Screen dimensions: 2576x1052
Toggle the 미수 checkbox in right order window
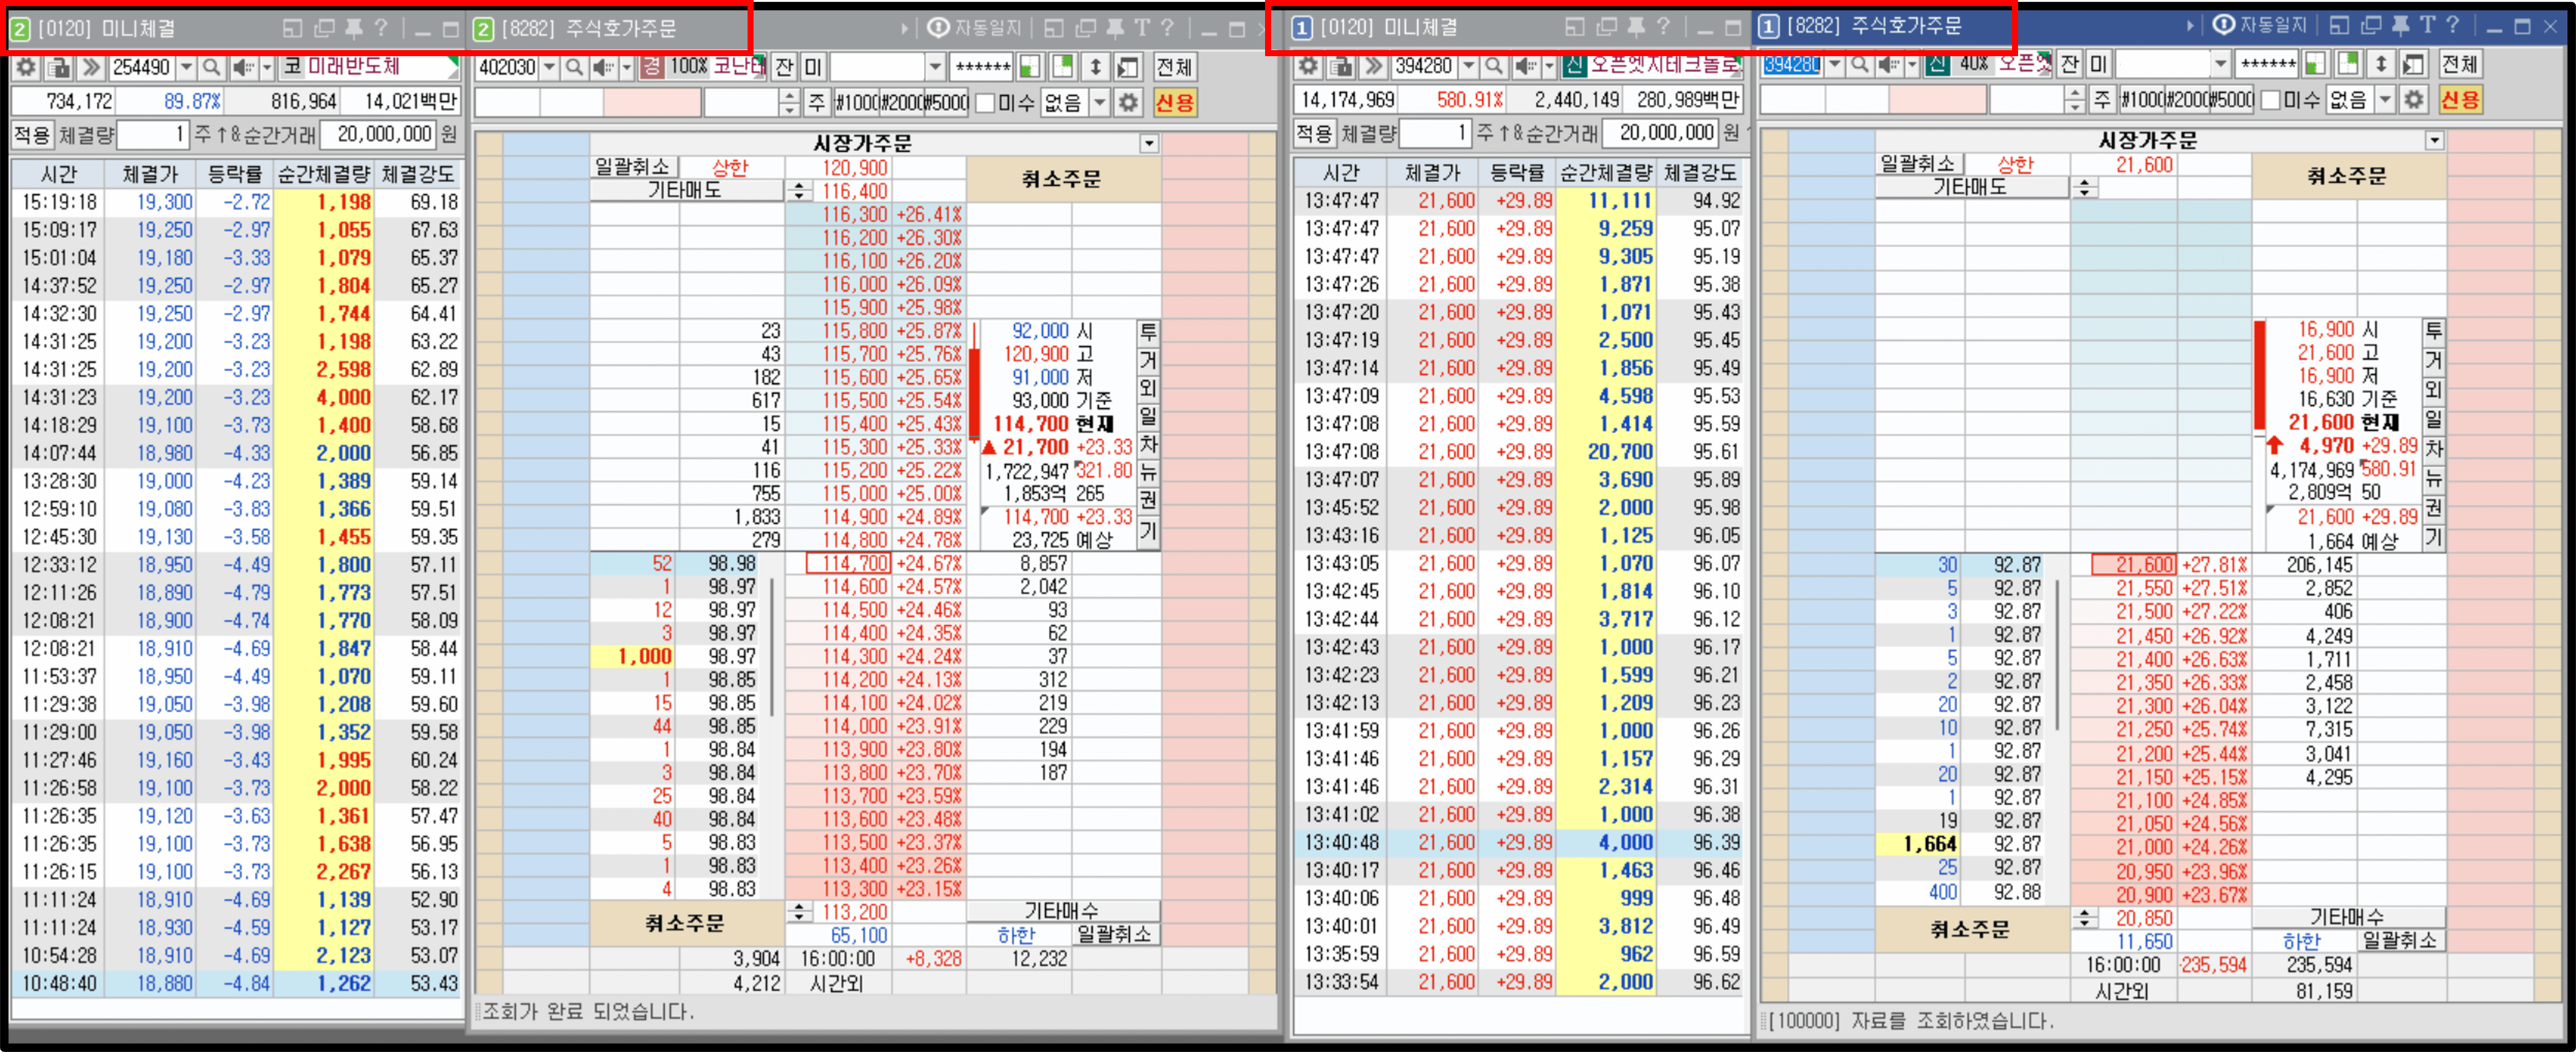2270,99
